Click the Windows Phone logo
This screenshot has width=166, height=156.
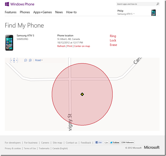[20, 4]
